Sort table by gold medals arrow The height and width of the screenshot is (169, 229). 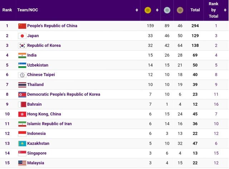(x=157, y=10)
